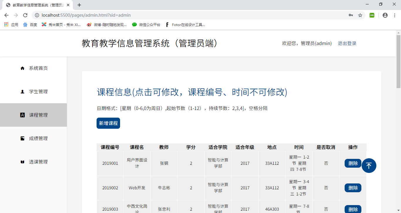The image size is (401, 213).
Task: Click the 适合学院 column header
Action: (x=218, y=147)
